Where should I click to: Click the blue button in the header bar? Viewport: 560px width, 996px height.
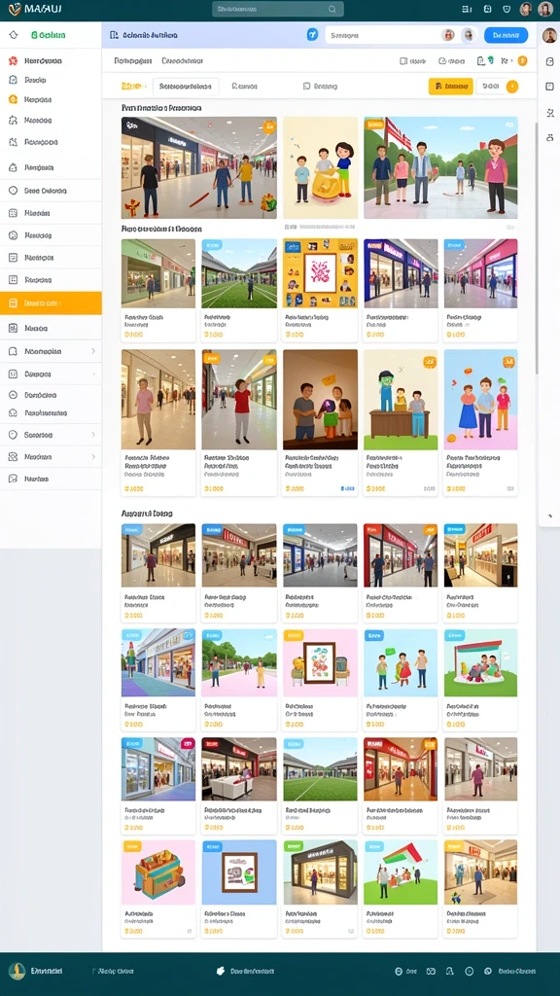pos(506,36)
